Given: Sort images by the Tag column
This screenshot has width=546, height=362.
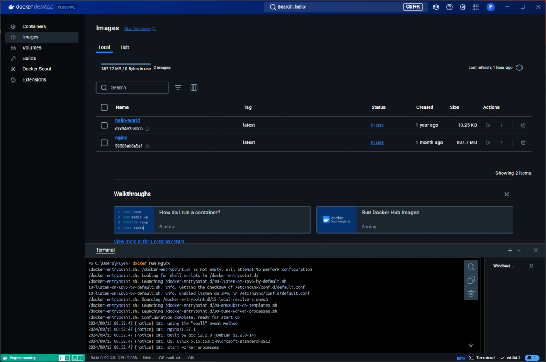Looking at the screenshot, I should coord(247,108).
